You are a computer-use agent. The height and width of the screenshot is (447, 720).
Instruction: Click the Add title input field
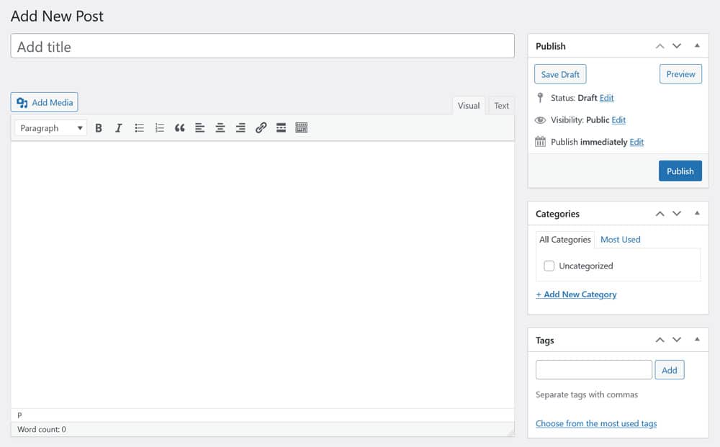click(x=262, y=47)
